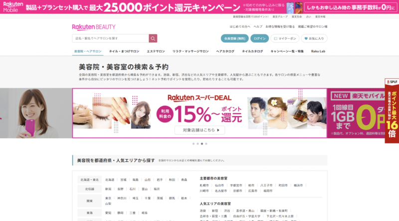This screenshot has height=221, width=399.
Task: Switch to 美容院・ヘアサロン tab
Action: 88,51
